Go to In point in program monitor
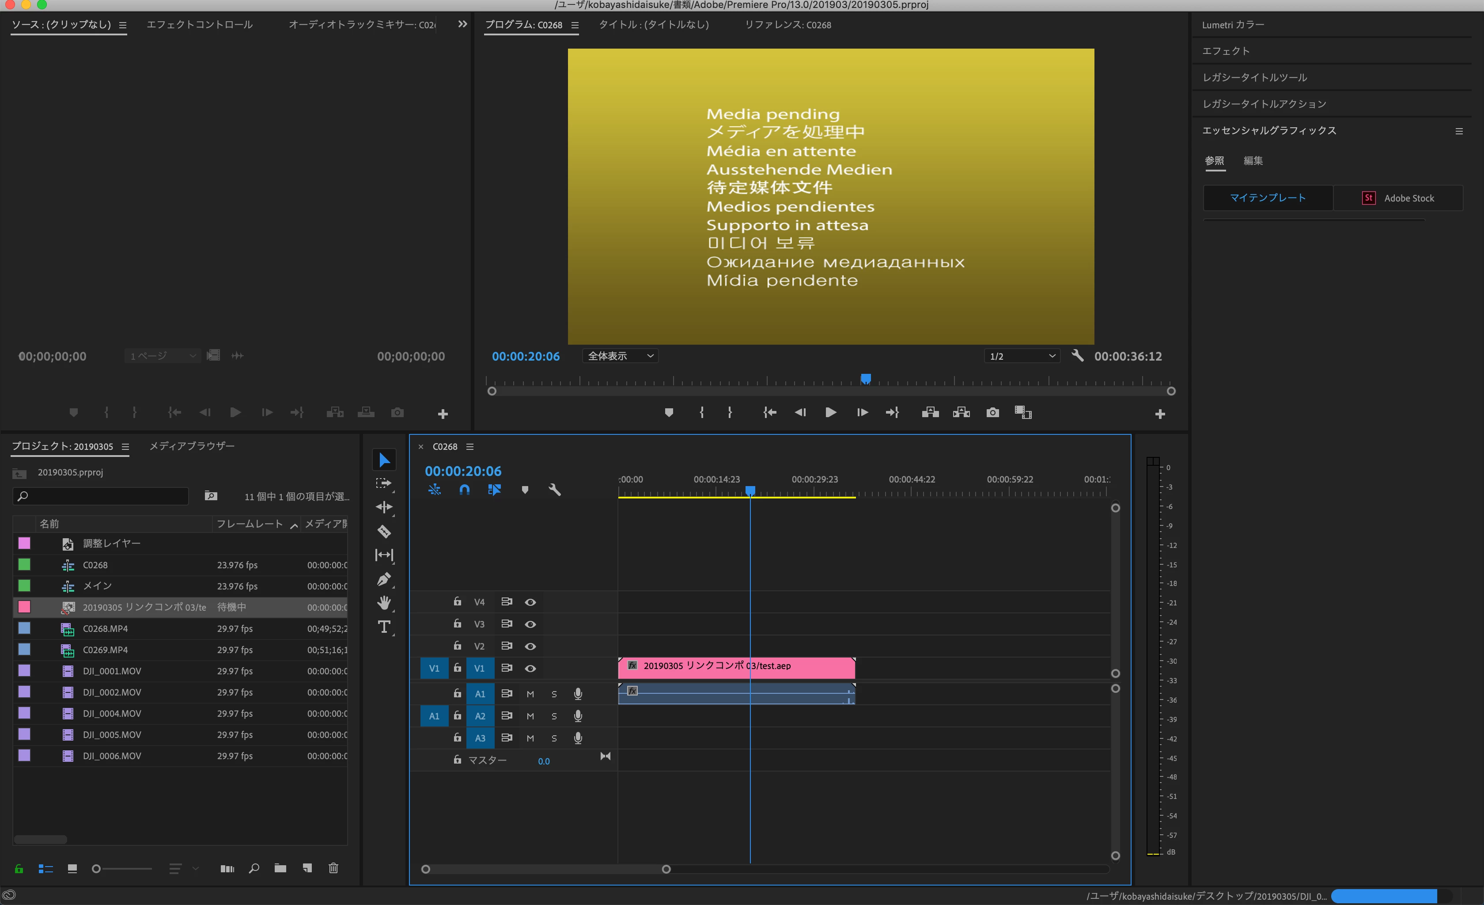The width and height of the screenshot is (1484, 905). coord(770,413)
